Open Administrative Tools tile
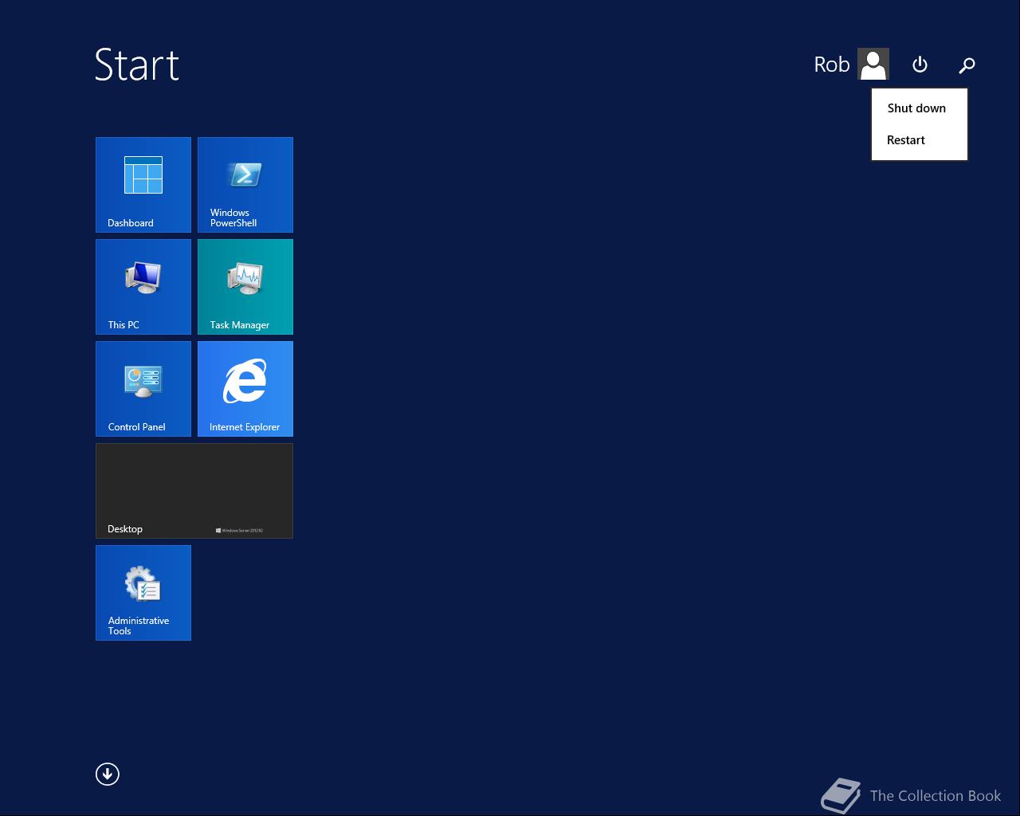The height and width of the screenshot is (816, 1020). click(143, 593)
